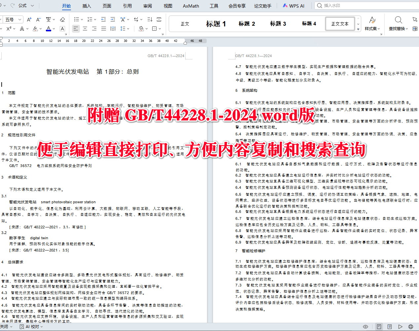Click the borders icon
This screenshot has width=419, height=331.
(154, 29)
